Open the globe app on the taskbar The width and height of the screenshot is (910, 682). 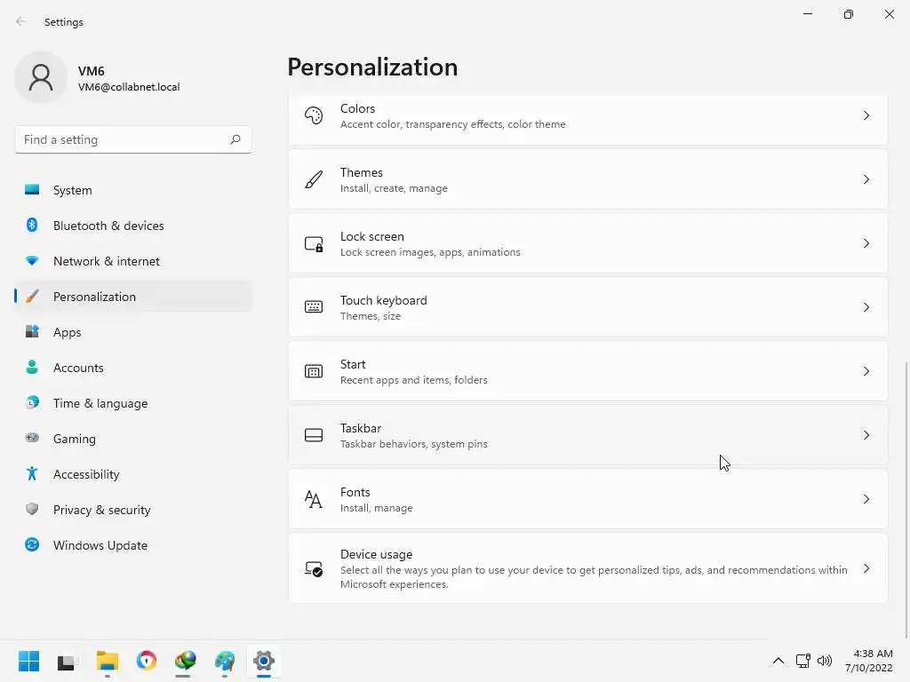(x=185, y=661)
